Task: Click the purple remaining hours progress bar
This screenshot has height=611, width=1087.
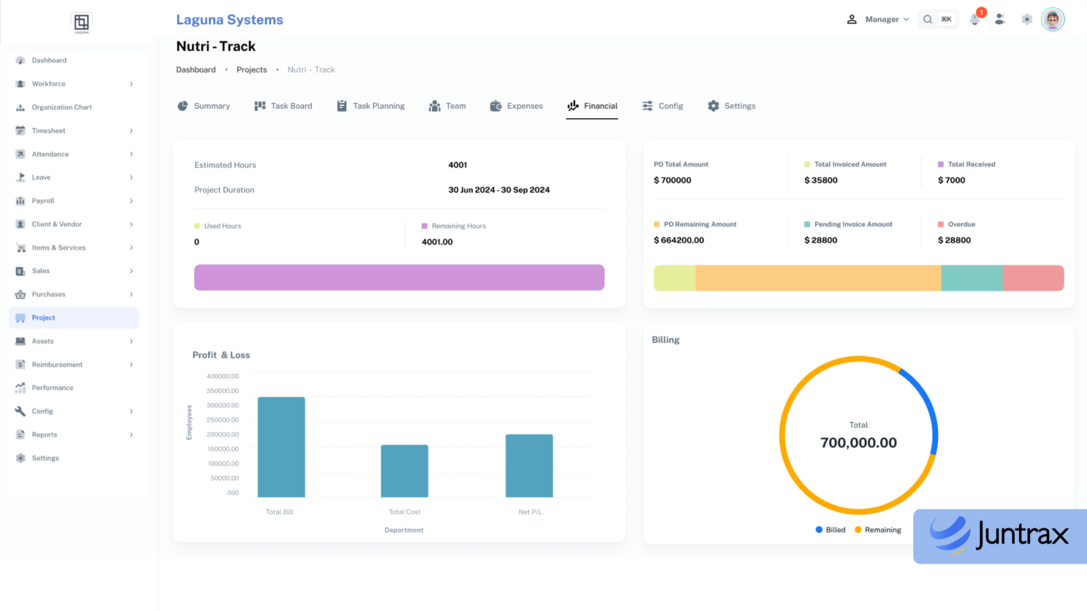Action: click(x=399, y=277)
